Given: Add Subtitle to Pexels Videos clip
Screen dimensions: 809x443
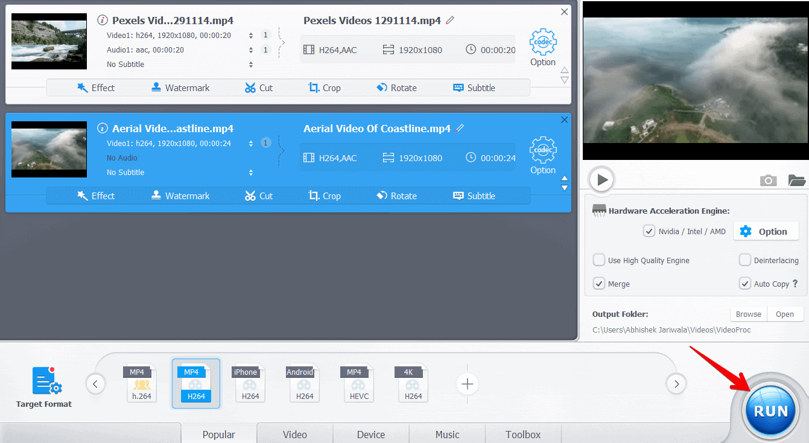Looking at the screenshot, I should pyautogui.click(x=474, y=88).
